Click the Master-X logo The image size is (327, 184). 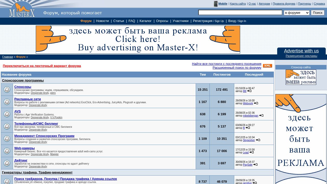tap(22, 10)
